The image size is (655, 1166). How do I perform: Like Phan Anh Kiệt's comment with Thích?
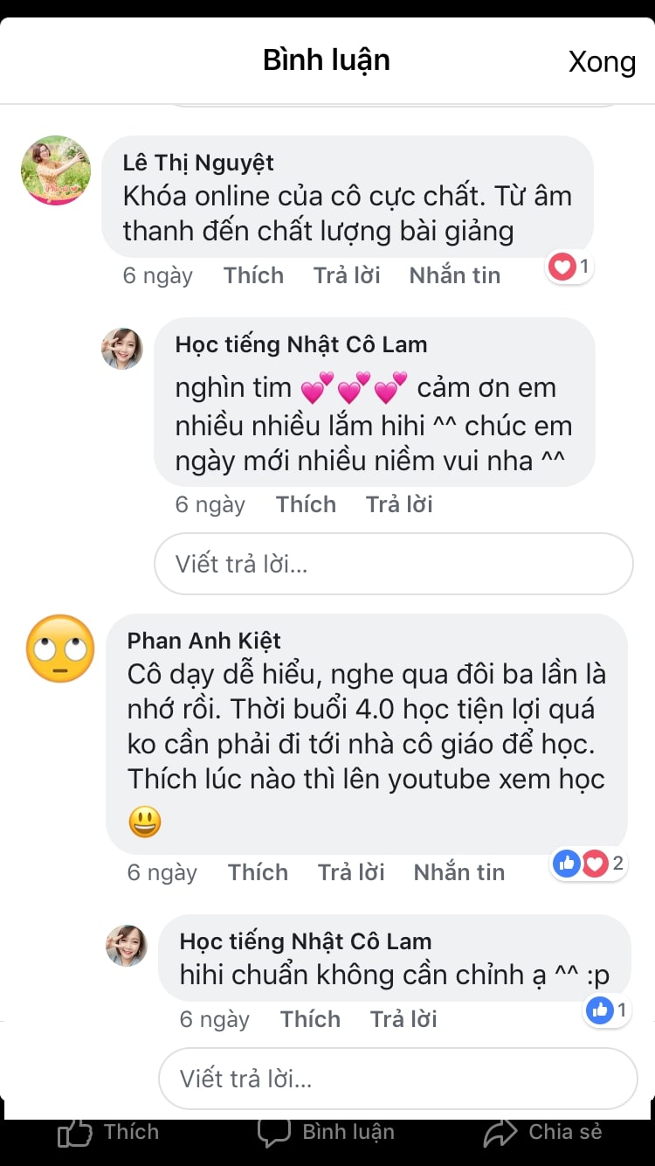(258, 872)
